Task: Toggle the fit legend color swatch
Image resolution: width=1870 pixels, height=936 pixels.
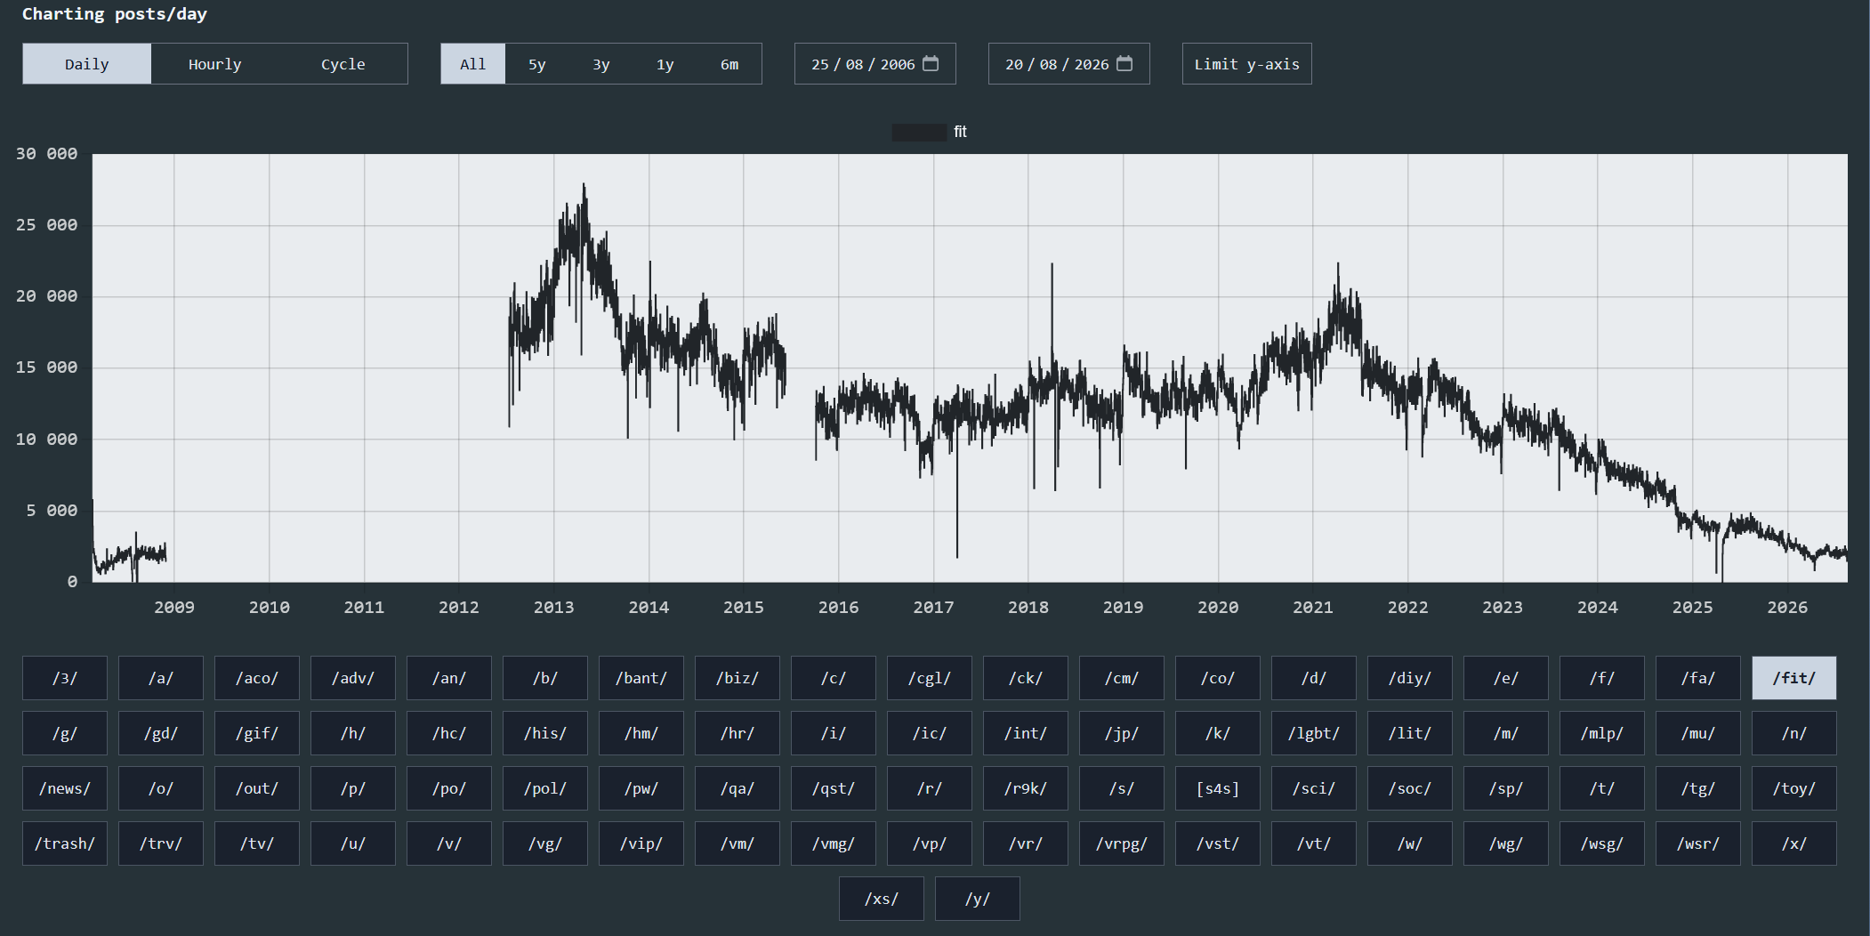Action: point(919,132)
